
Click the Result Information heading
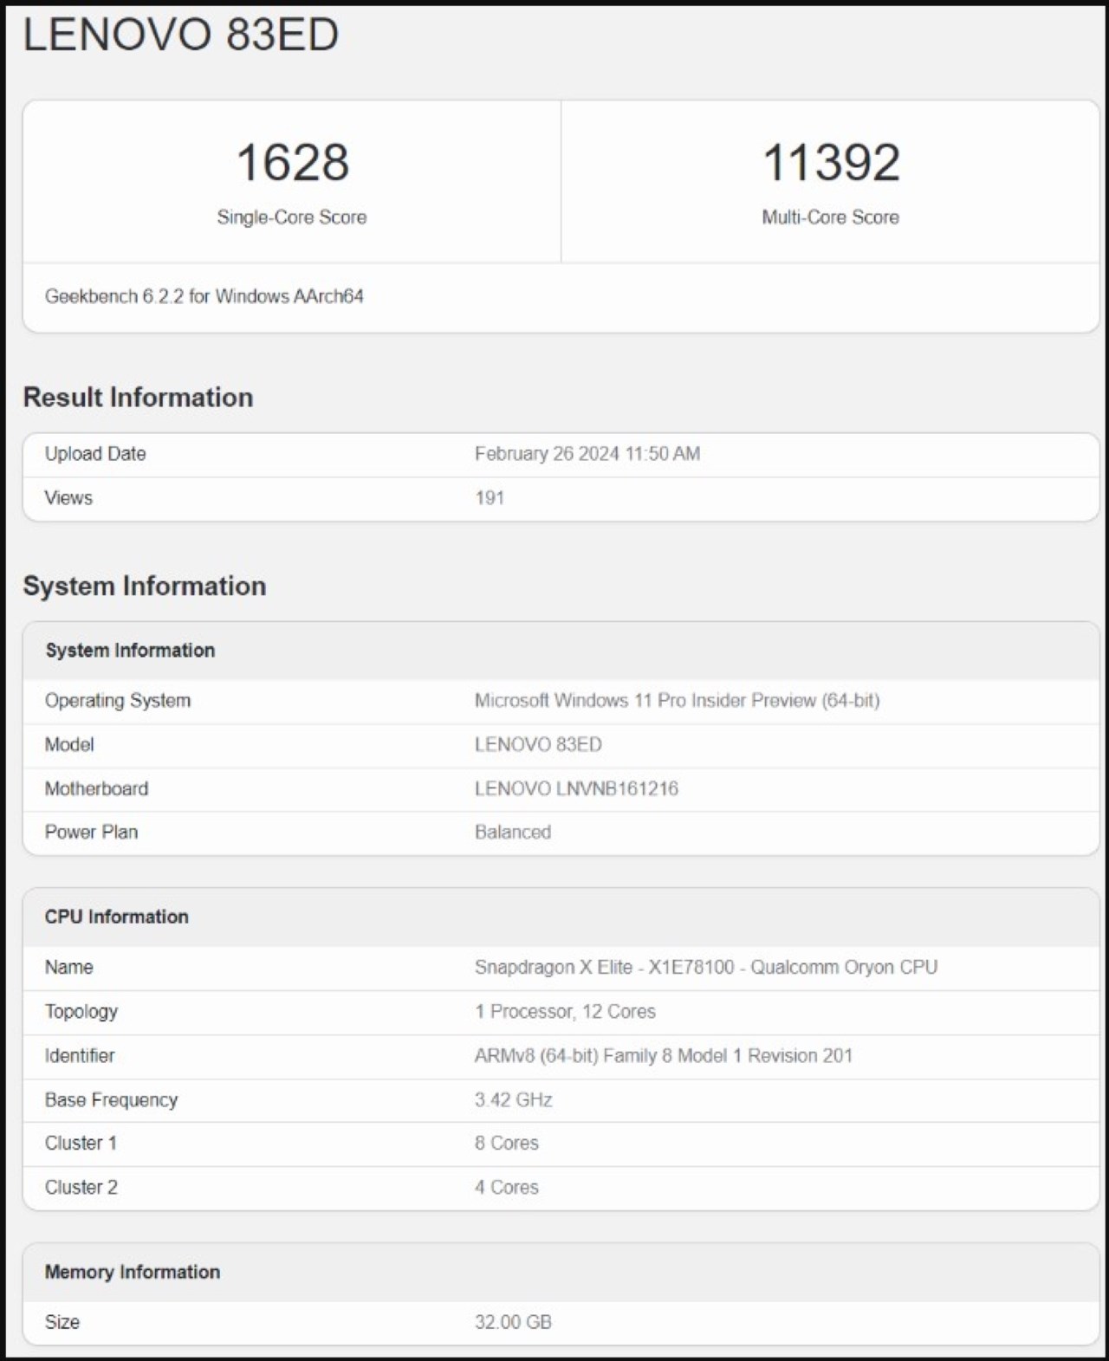tap(138, 397)
